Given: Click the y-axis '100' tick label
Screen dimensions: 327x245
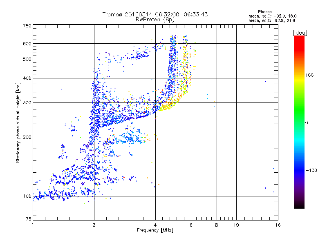Looking at the screenshot, I should [x=27, y=196].
